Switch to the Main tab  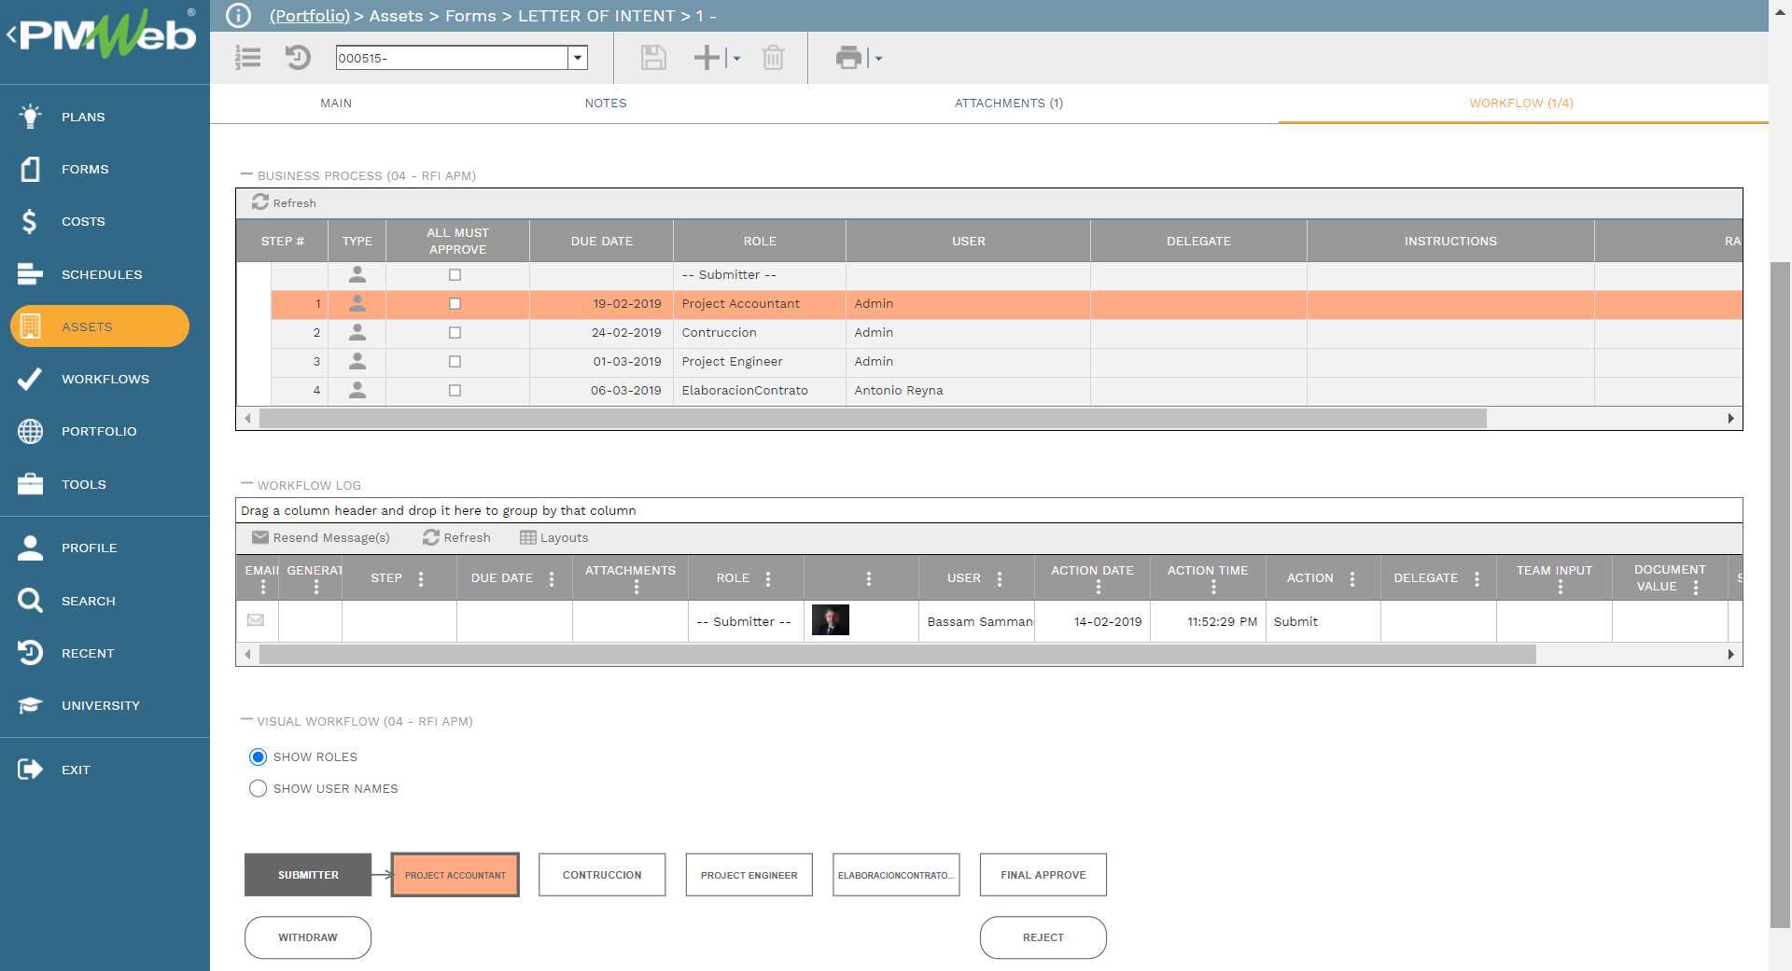click(336, 103)
